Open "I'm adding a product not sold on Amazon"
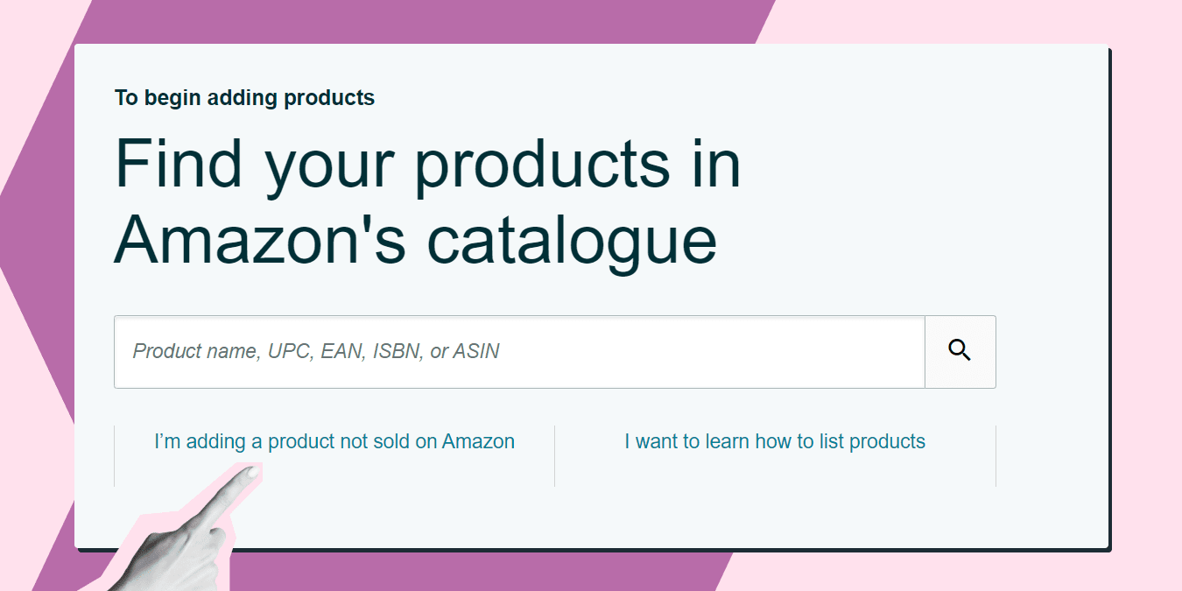The height and width of the screenshot is (591, 1182). 334,441
